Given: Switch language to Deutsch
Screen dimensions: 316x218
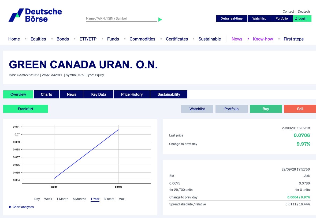Looking at the screenshot, I should pos(304,12).
